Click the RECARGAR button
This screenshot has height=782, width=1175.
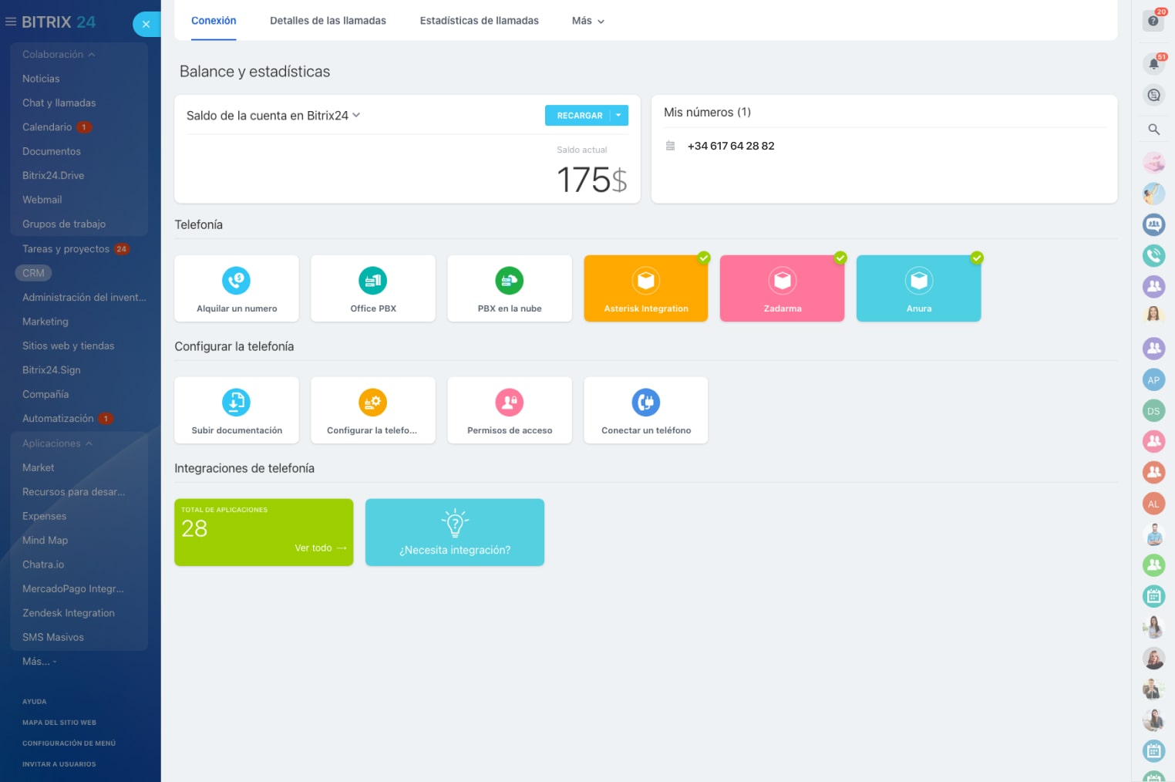point(579,115)
